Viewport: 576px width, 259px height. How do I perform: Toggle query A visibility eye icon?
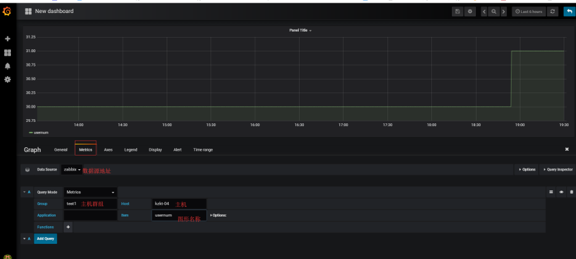[562, 192]
